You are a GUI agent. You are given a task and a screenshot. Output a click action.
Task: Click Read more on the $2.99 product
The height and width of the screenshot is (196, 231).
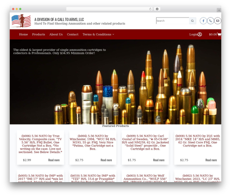54,160
